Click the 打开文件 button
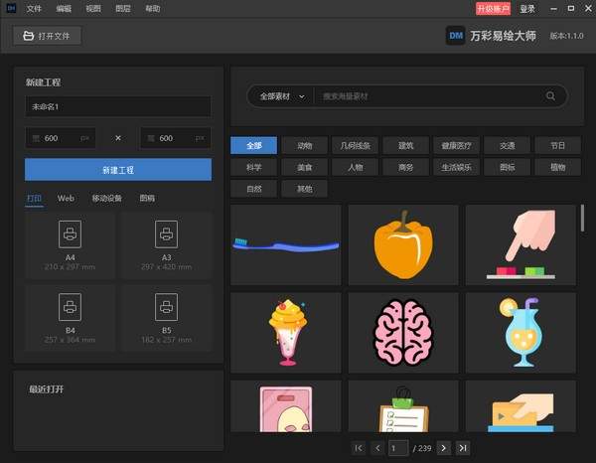596x463 pixels. (48, 37)
